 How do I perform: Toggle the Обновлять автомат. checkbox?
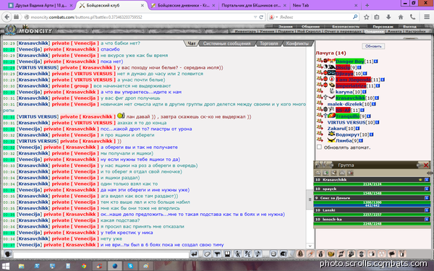[319, 147]
